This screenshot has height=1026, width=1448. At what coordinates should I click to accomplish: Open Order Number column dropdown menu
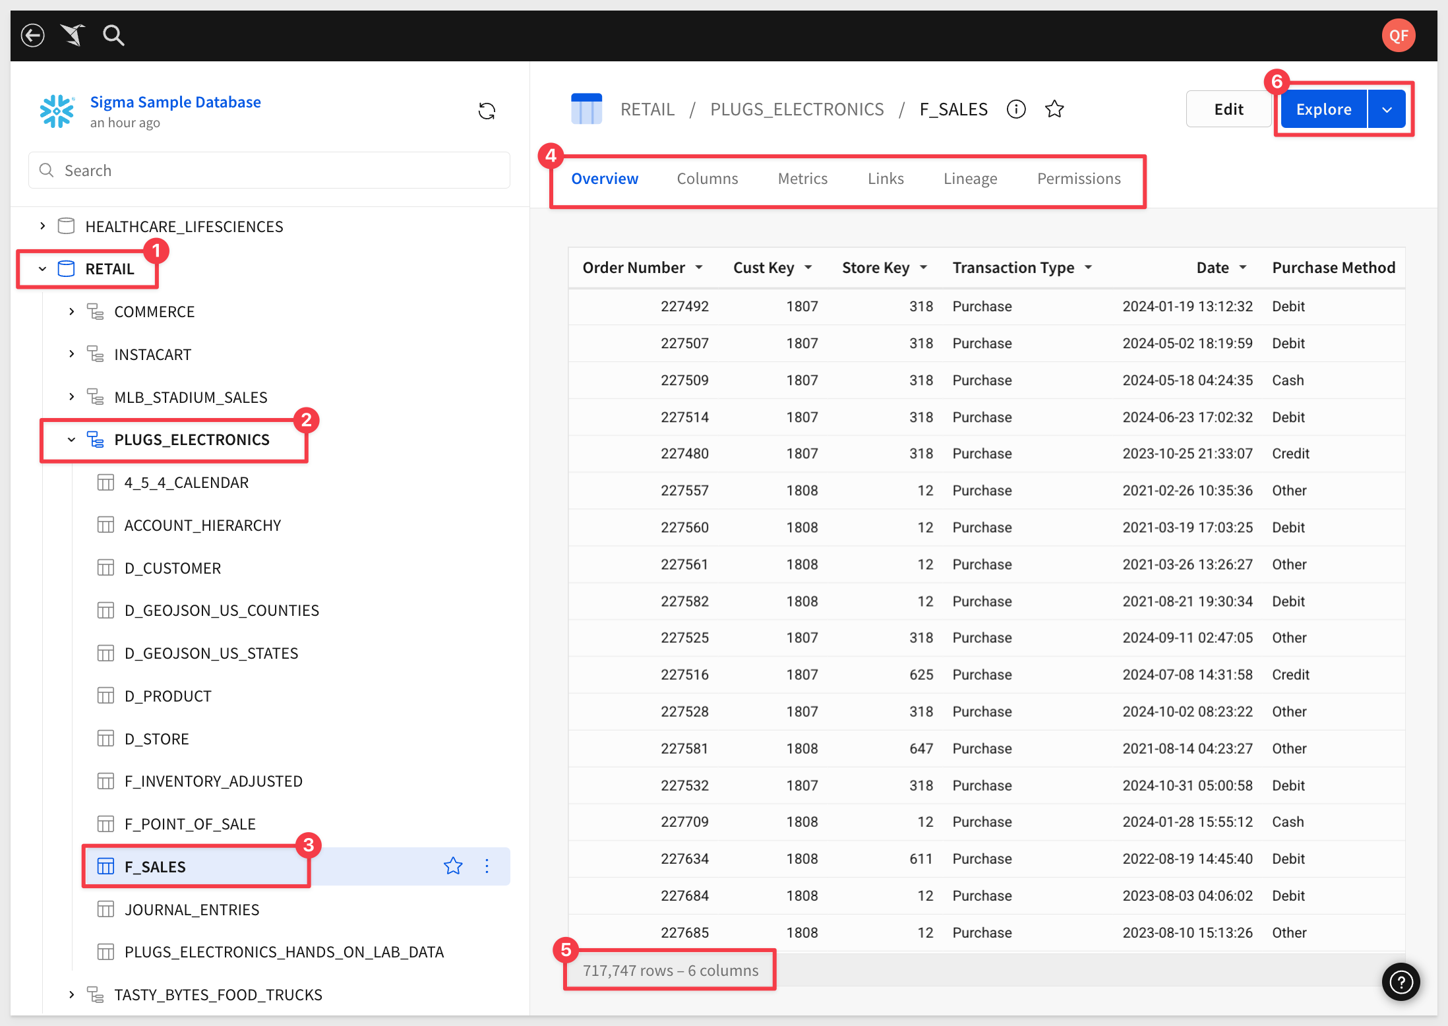pos(699,268)
